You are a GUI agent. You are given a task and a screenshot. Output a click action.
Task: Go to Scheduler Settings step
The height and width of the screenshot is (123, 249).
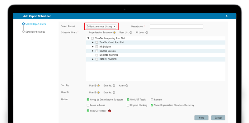point(35,32)
